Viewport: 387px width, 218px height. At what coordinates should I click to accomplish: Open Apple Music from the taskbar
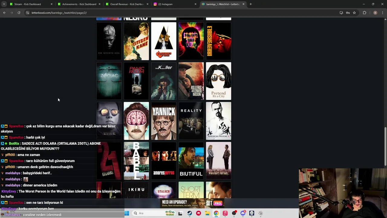pyautogui.click(x=225, y=213)
